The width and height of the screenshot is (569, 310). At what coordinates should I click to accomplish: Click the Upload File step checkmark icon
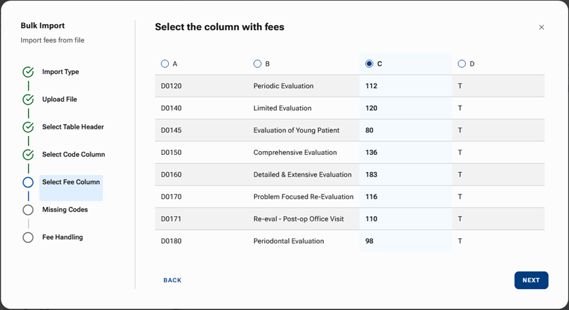[x=28, y=100]
